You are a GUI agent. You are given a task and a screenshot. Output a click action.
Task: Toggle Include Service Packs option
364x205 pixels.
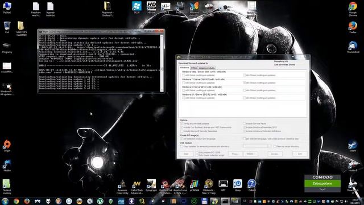244,124
